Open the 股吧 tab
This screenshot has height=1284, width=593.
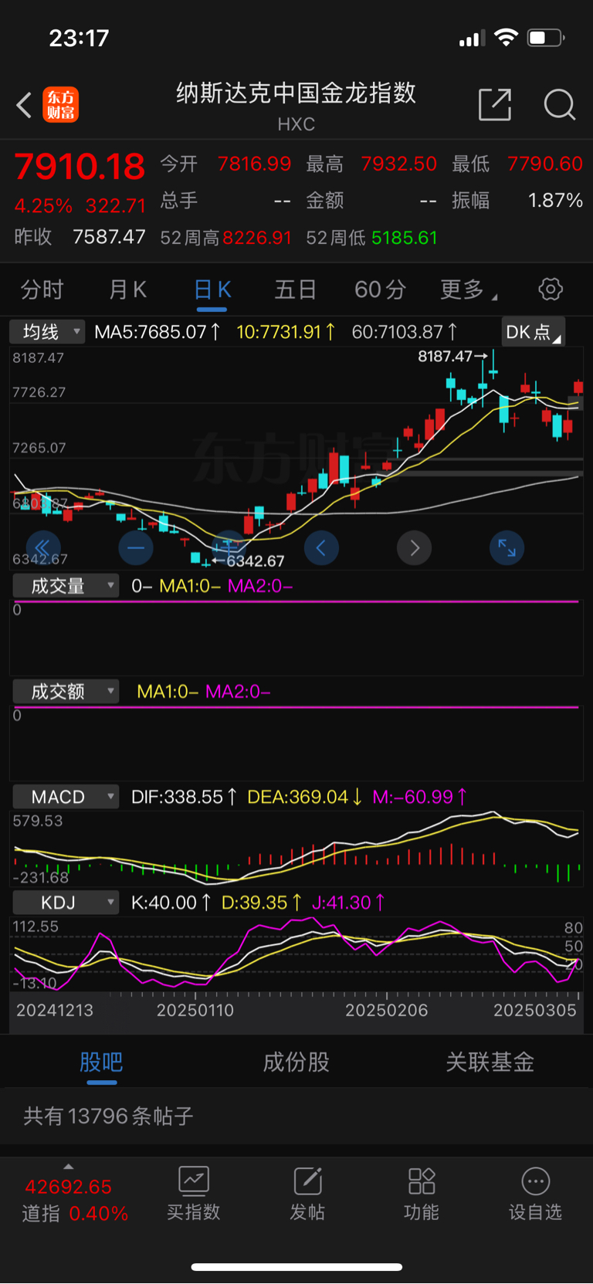[x=101, y=1062]
